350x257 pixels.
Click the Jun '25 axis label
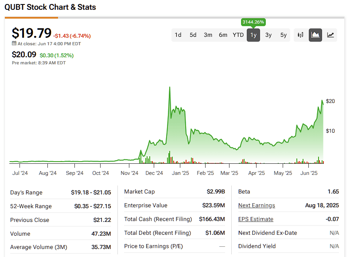pos(309,173)
